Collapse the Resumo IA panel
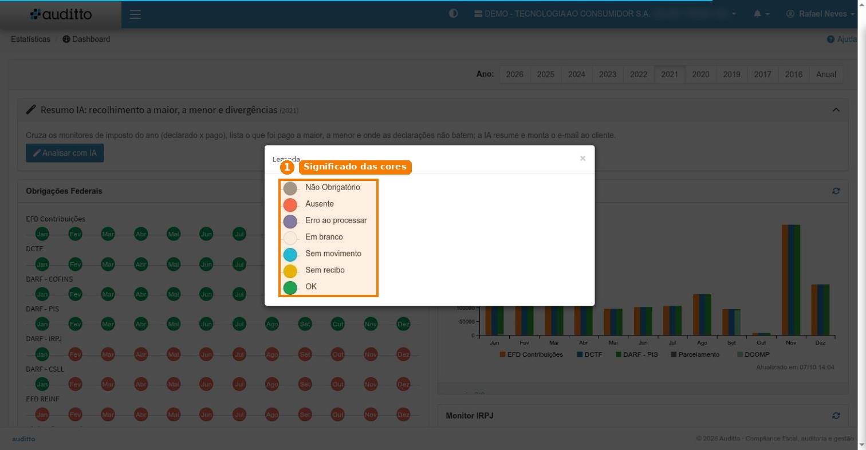Viewport: 866px width, 450px height. pos(836,109)
